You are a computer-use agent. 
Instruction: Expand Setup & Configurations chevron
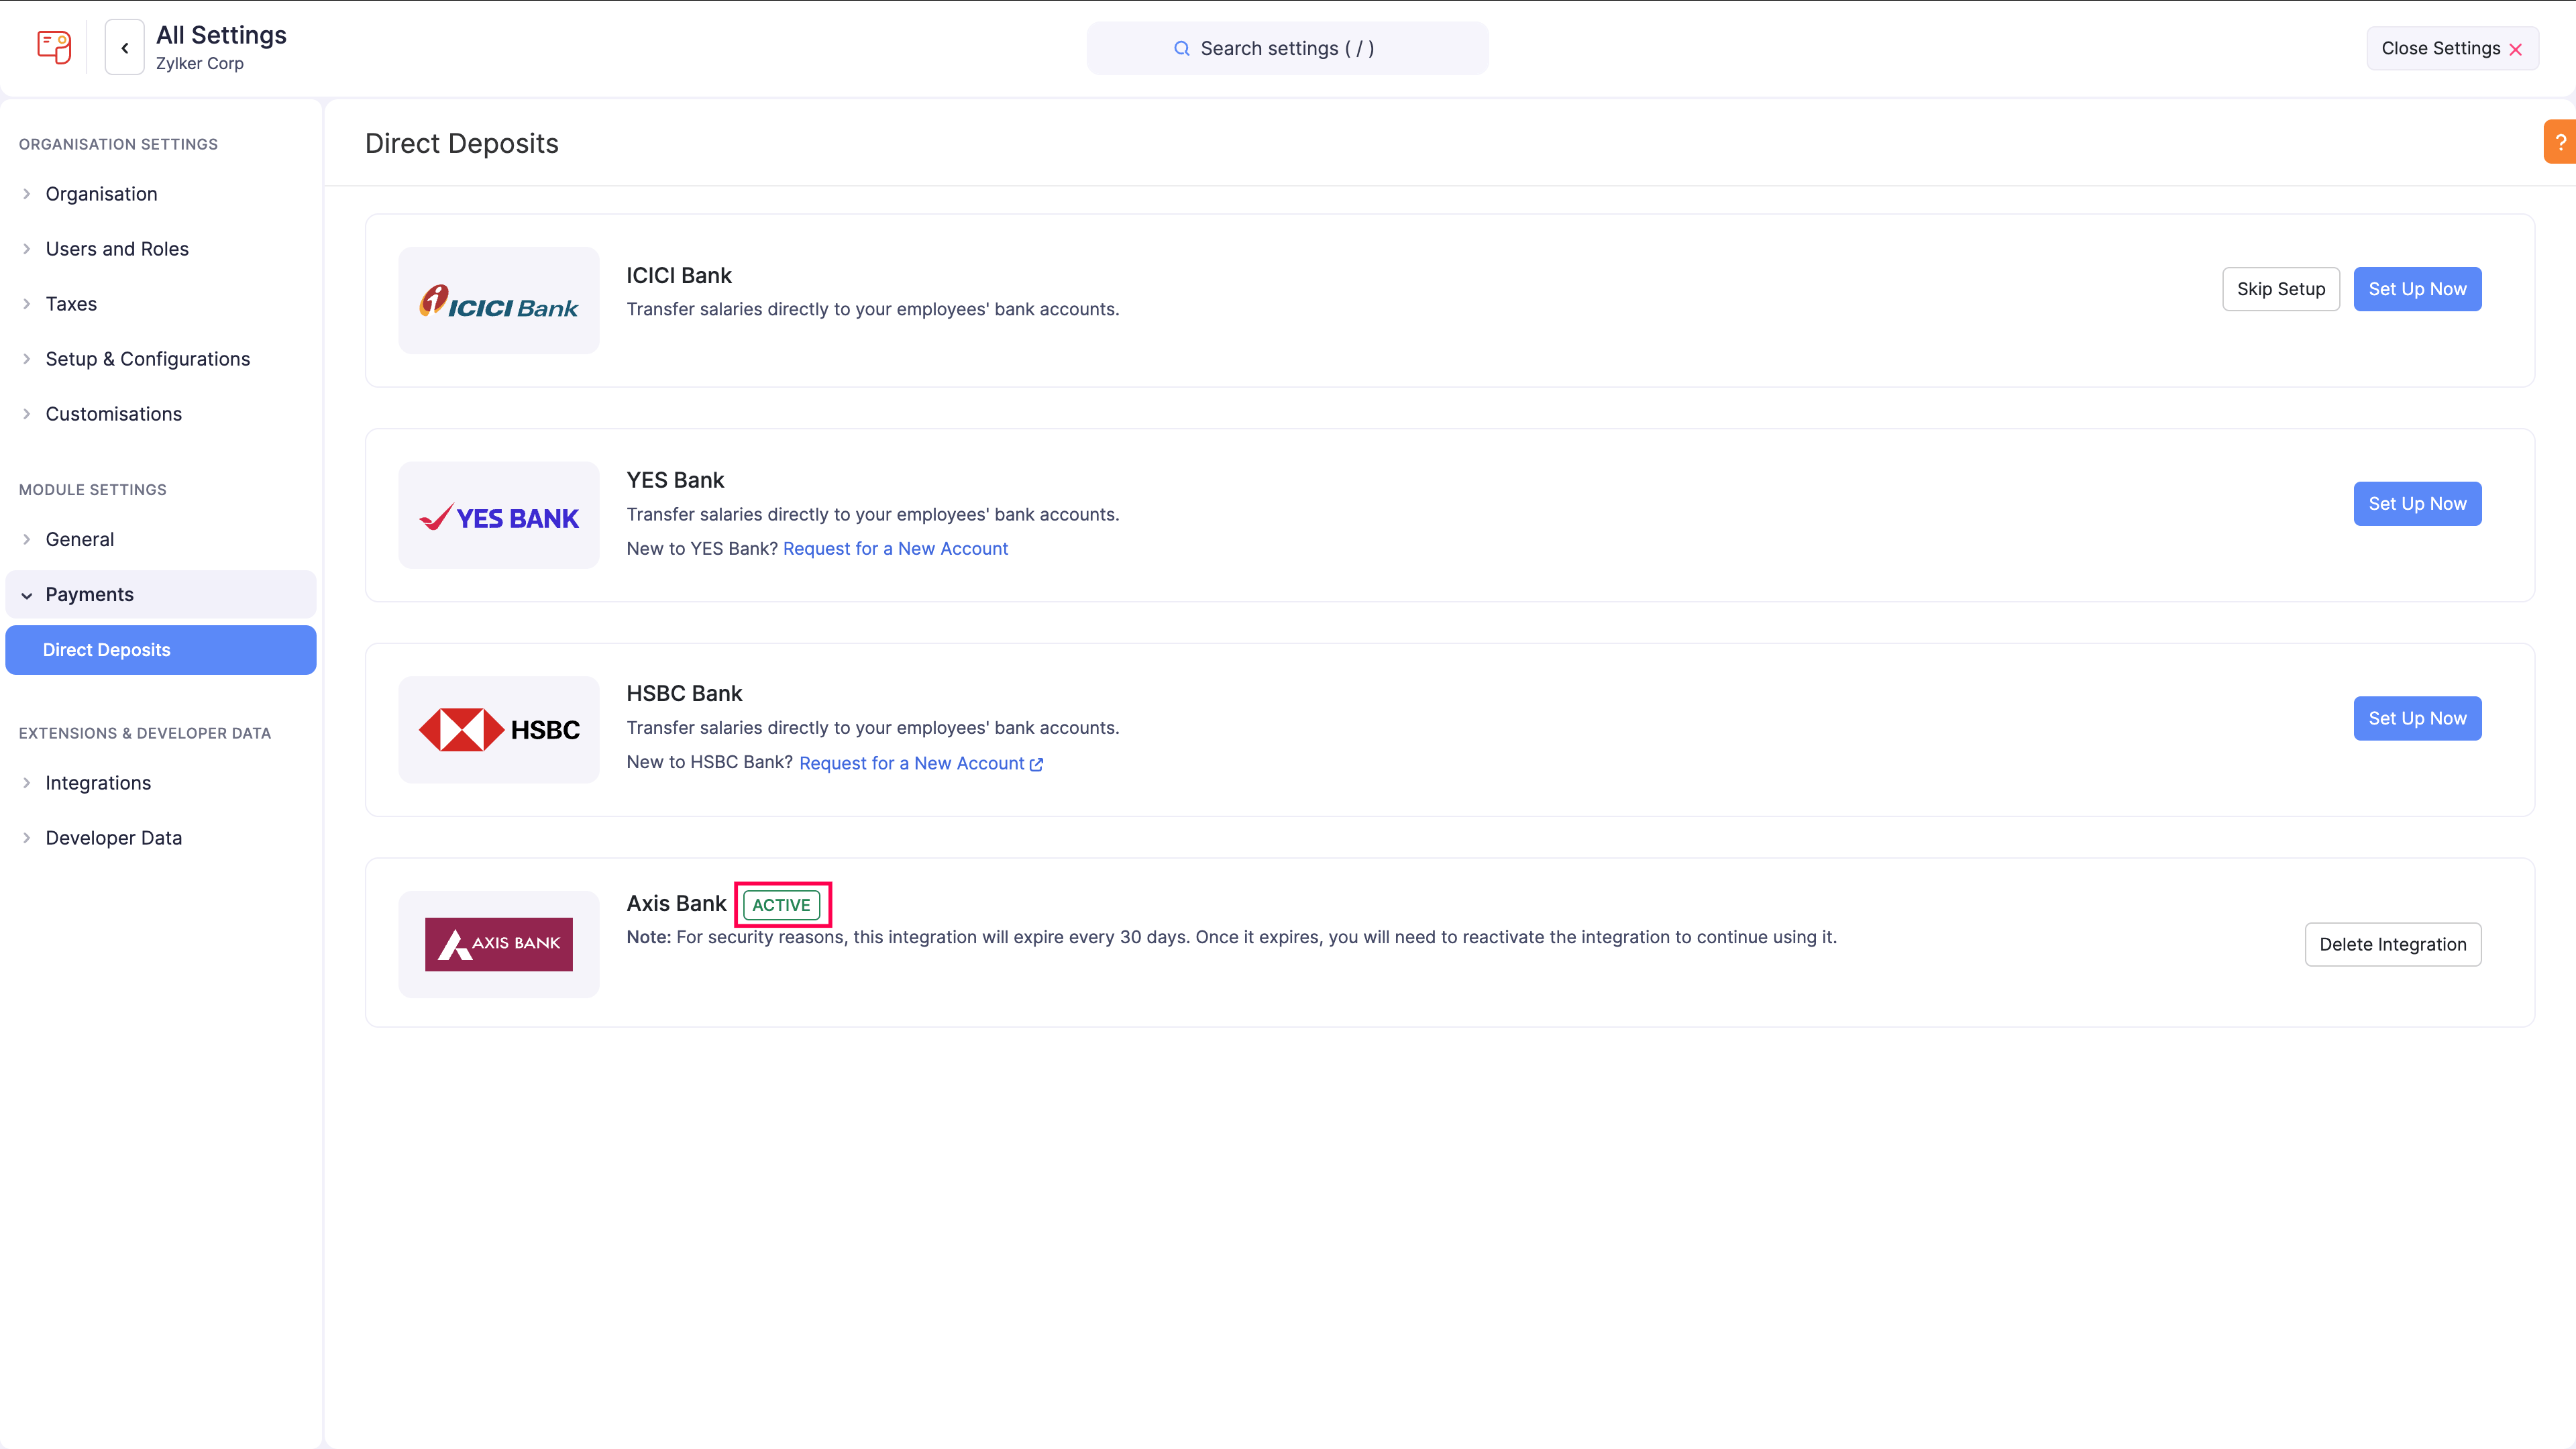click(27, 359)
